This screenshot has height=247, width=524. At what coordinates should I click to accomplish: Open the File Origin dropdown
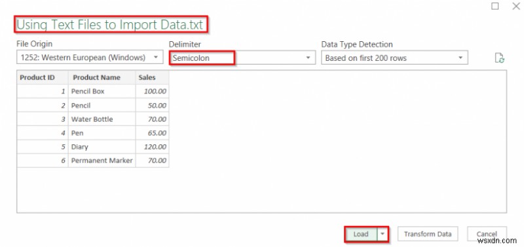[90, 58]
